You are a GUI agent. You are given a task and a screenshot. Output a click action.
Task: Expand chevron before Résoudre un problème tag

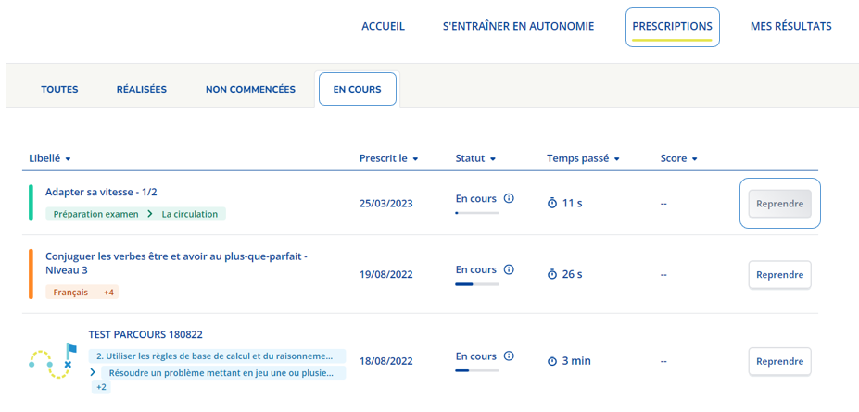click(x=93, y=372)
